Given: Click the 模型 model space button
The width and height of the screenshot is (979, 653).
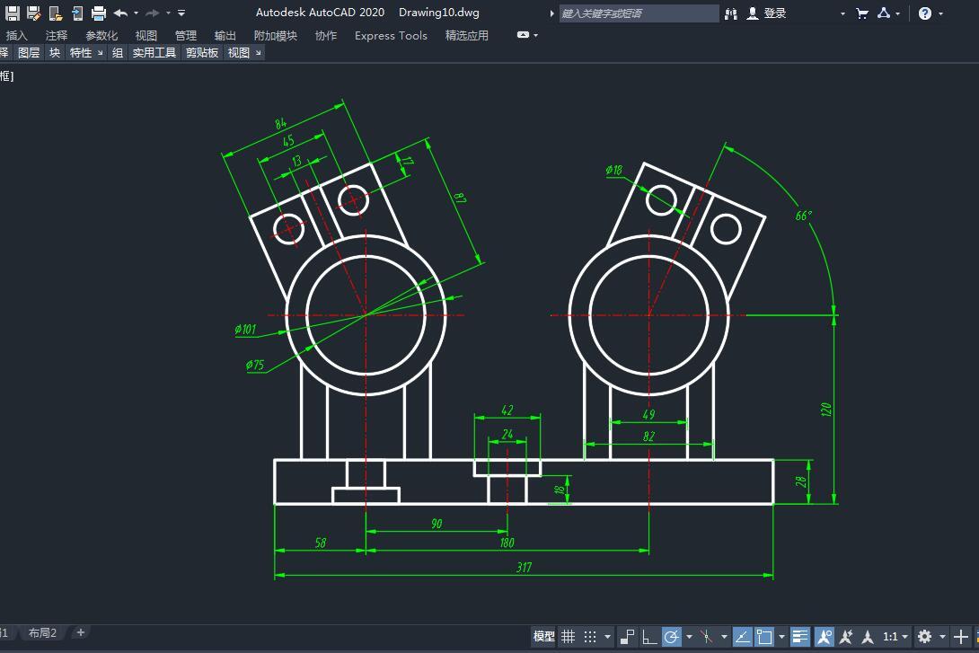Looking at the screenshot, I should click(x=543, y=637).
